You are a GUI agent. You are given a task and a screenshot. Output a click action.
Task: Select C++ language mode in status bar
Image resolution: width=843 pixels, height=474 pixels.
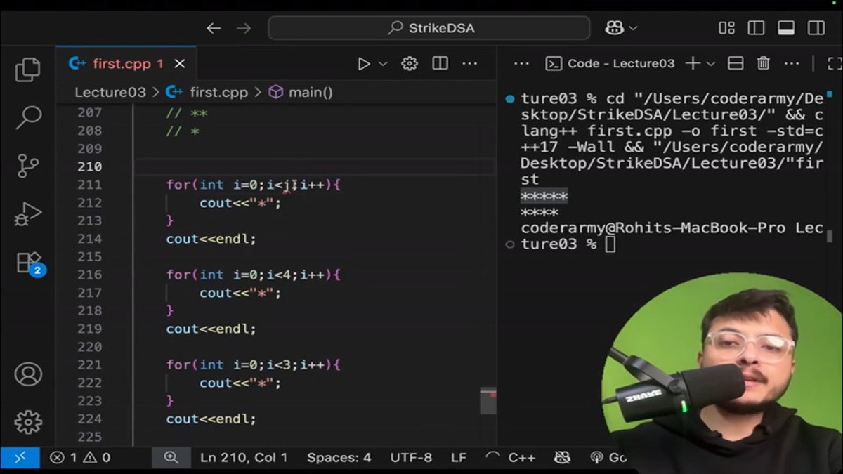pos(521,457)
